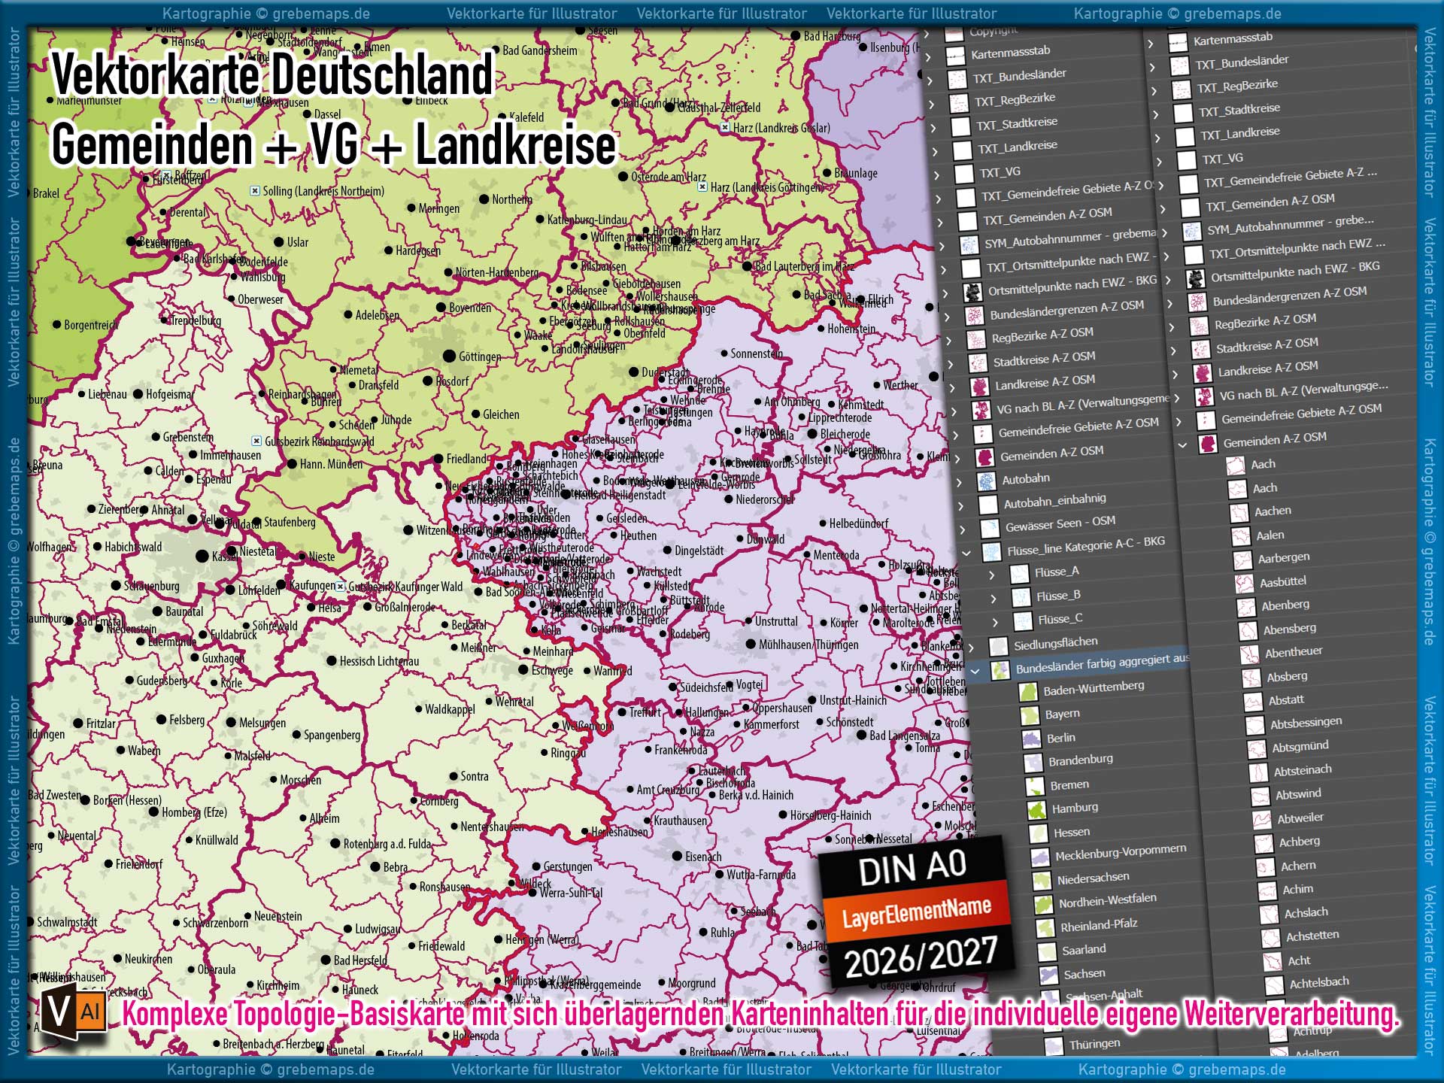The width and height of the screenshot is (1444, 1083).
Task: Collapse the Bundesländer farbig aggregiert layer
Action: tap(975, 671)
